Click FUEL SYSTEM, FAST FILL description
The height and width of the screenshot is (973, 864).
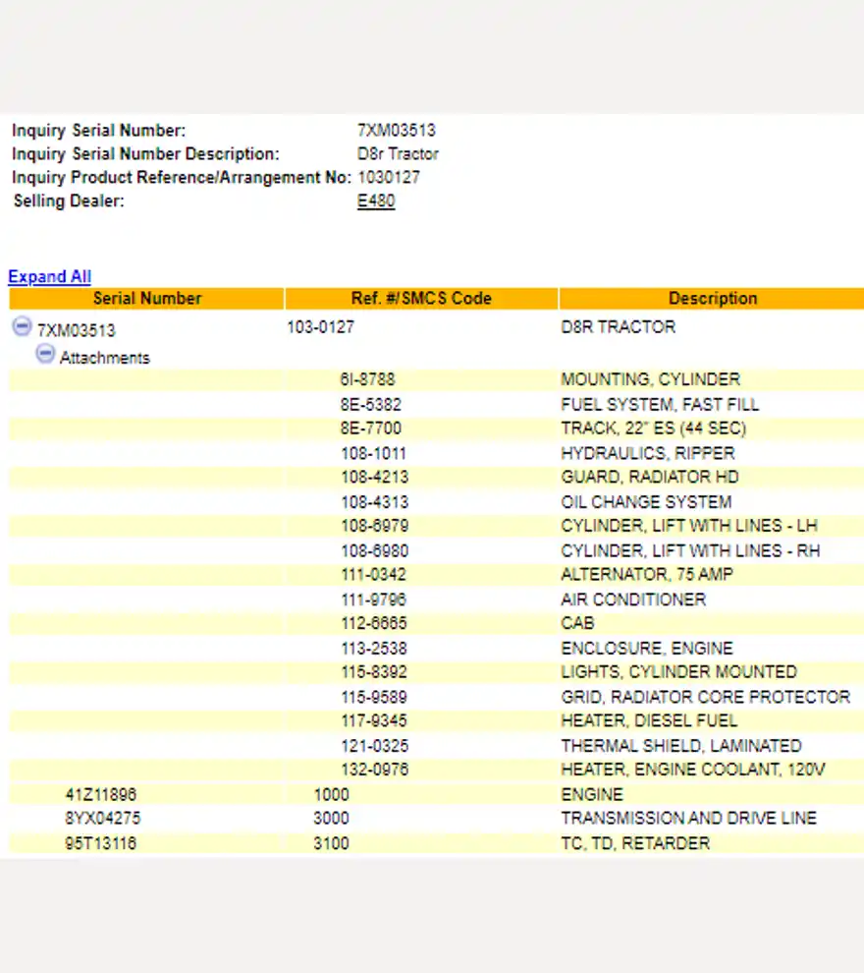tap(660, 405)
